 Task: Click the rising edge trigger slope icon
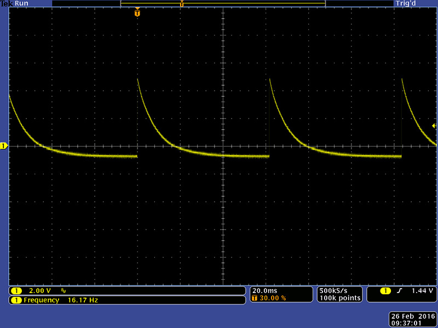click(399, 291)
